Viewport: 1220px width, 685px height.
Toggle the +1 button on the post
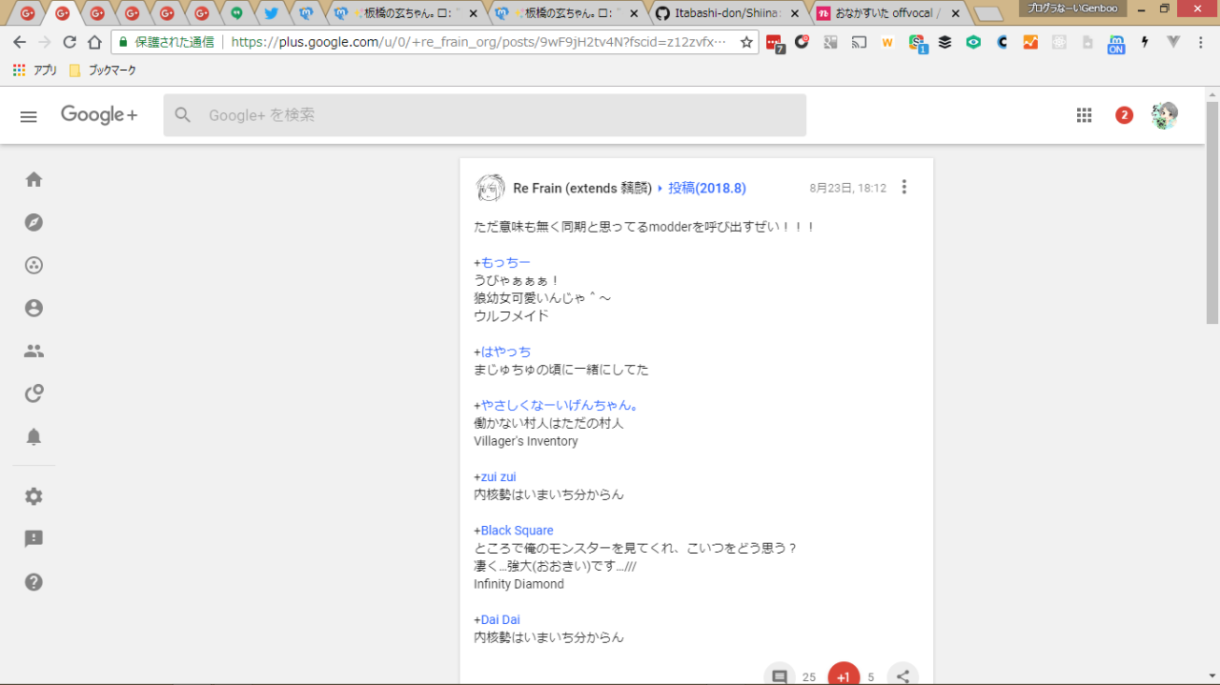pos(843,675)
